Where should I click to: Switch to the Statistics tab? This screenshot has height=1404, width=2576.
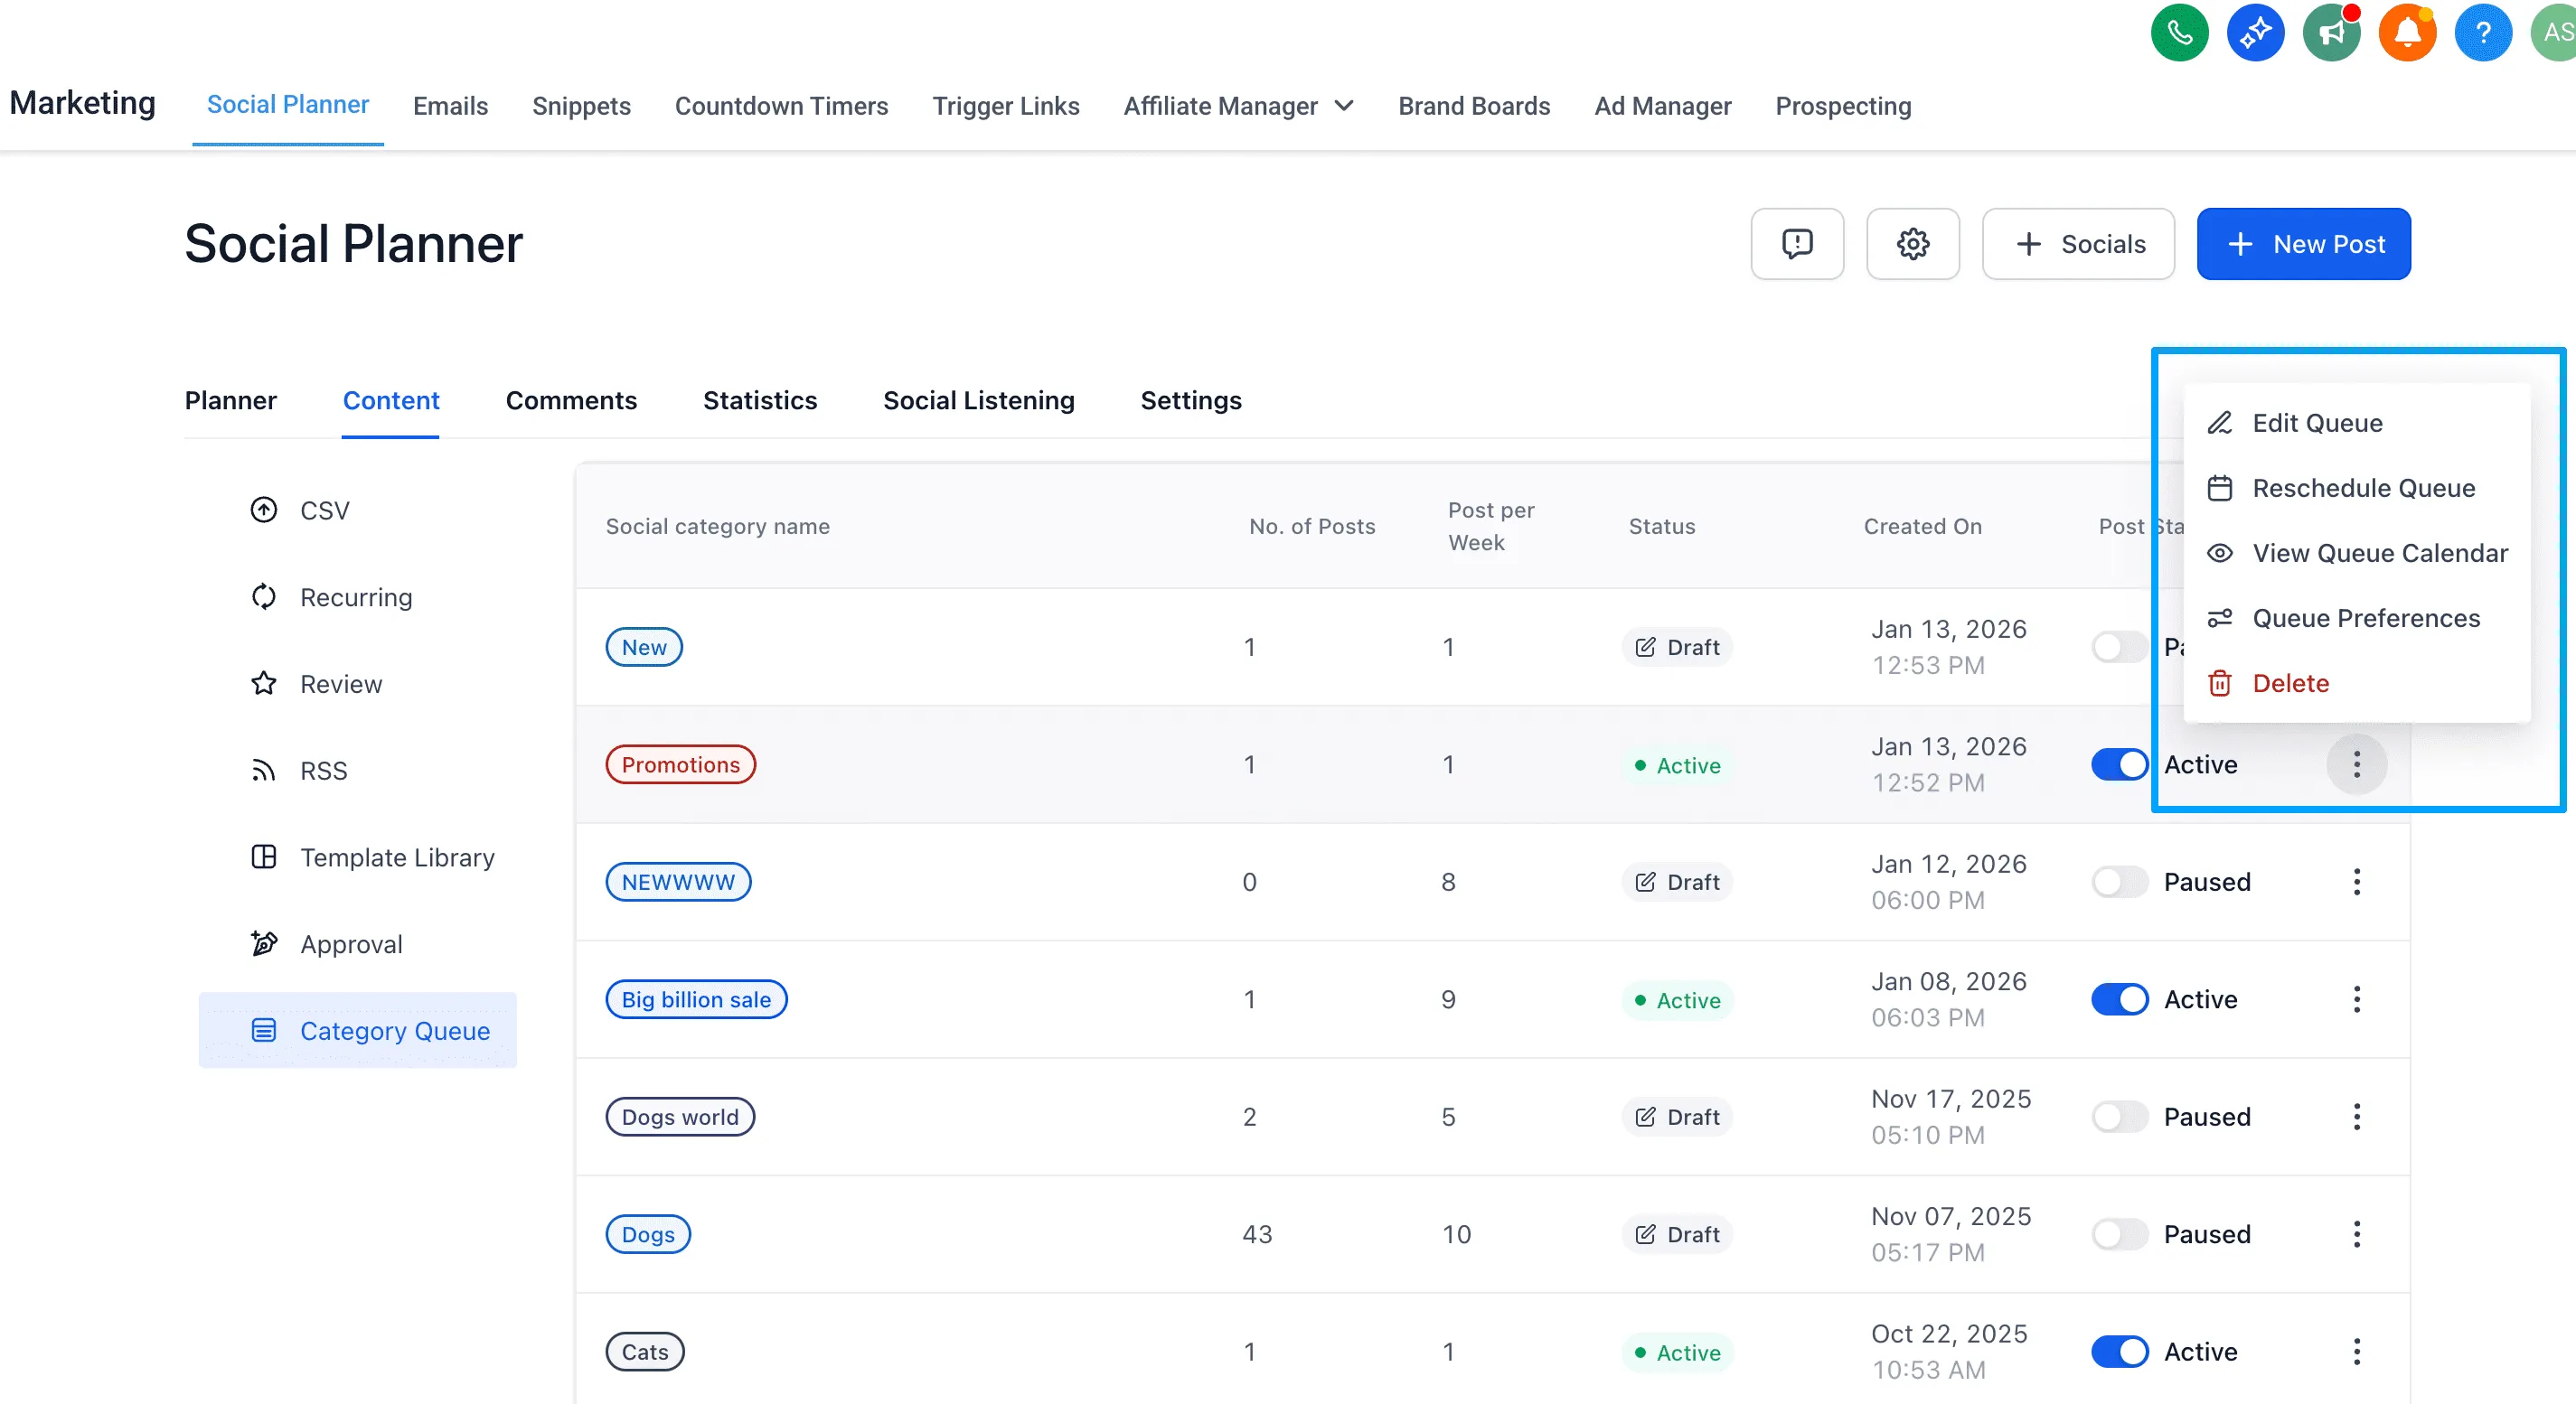point(760,399)
